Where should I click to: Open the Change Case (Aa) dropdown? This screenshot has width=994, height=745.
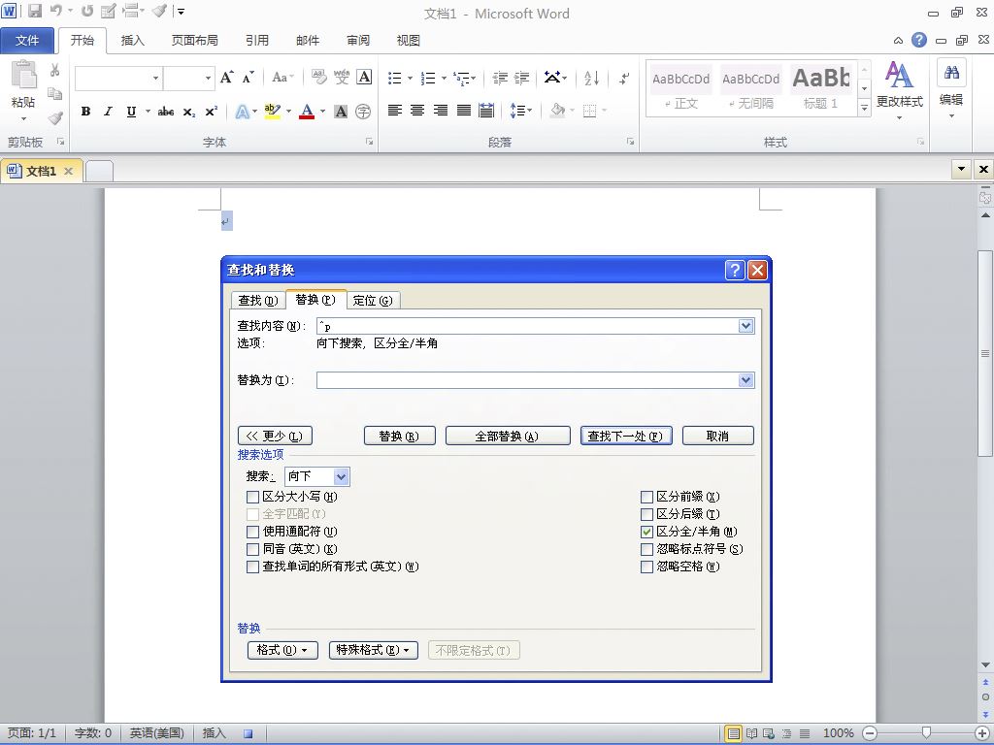tap(282, 78)
